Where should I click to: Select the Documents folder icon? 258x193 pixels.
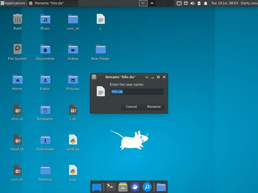[x=45, y=49]
